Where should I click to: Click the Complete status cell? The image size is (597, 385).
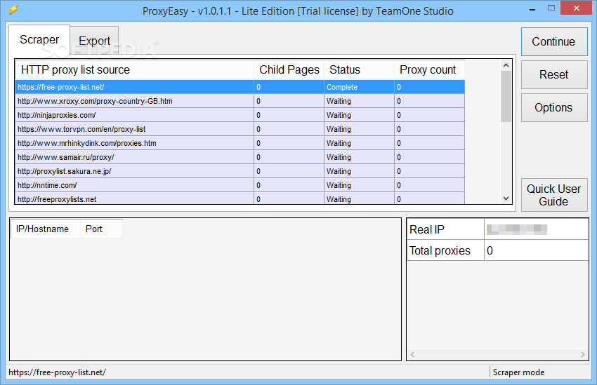click(x=359, y=87)
